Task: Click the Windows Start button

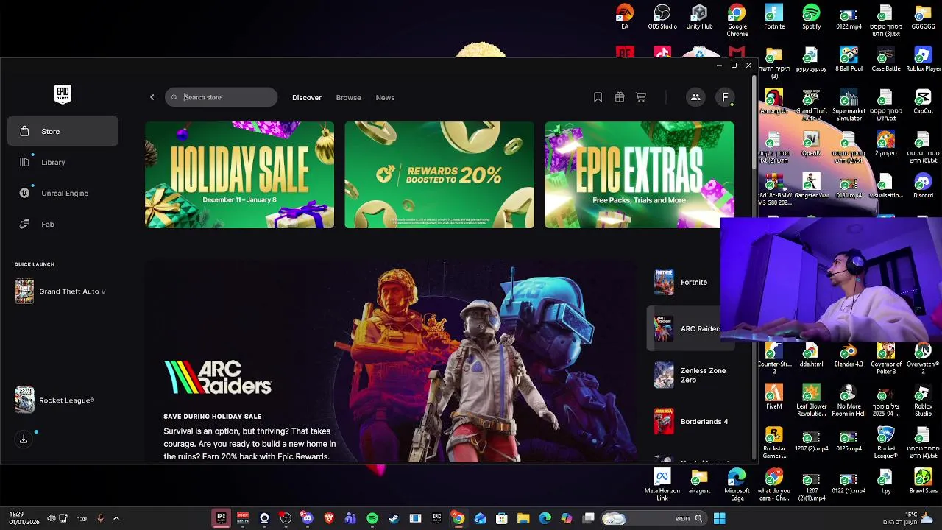Action: pos(719,518)
